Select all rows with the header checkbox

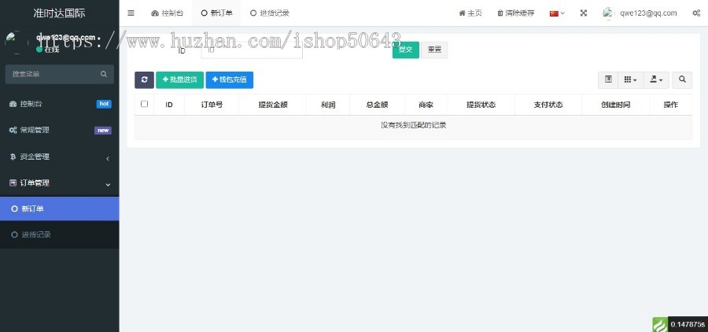[145, 104]
